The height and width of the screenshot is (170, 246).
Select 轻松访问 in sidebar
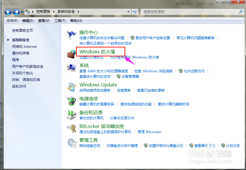(x=19, y=86)
